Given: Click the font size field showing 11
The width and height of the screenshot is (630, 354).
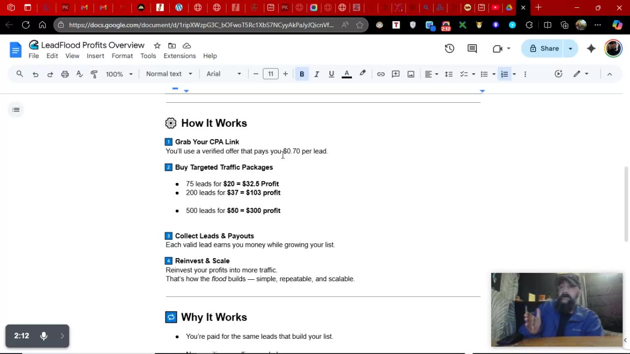Looking at the screenshot, I should [x=271, y=74].
